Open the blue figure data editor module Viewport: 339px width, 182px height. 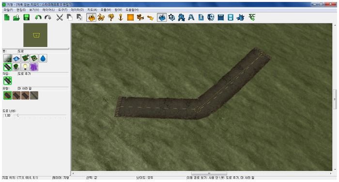182,17
